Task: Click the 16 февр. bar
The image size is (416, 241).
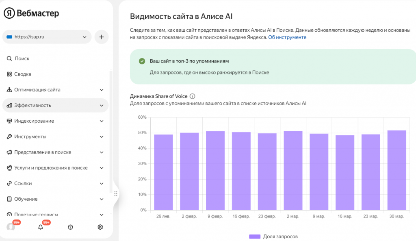Action: click(241, 171)
